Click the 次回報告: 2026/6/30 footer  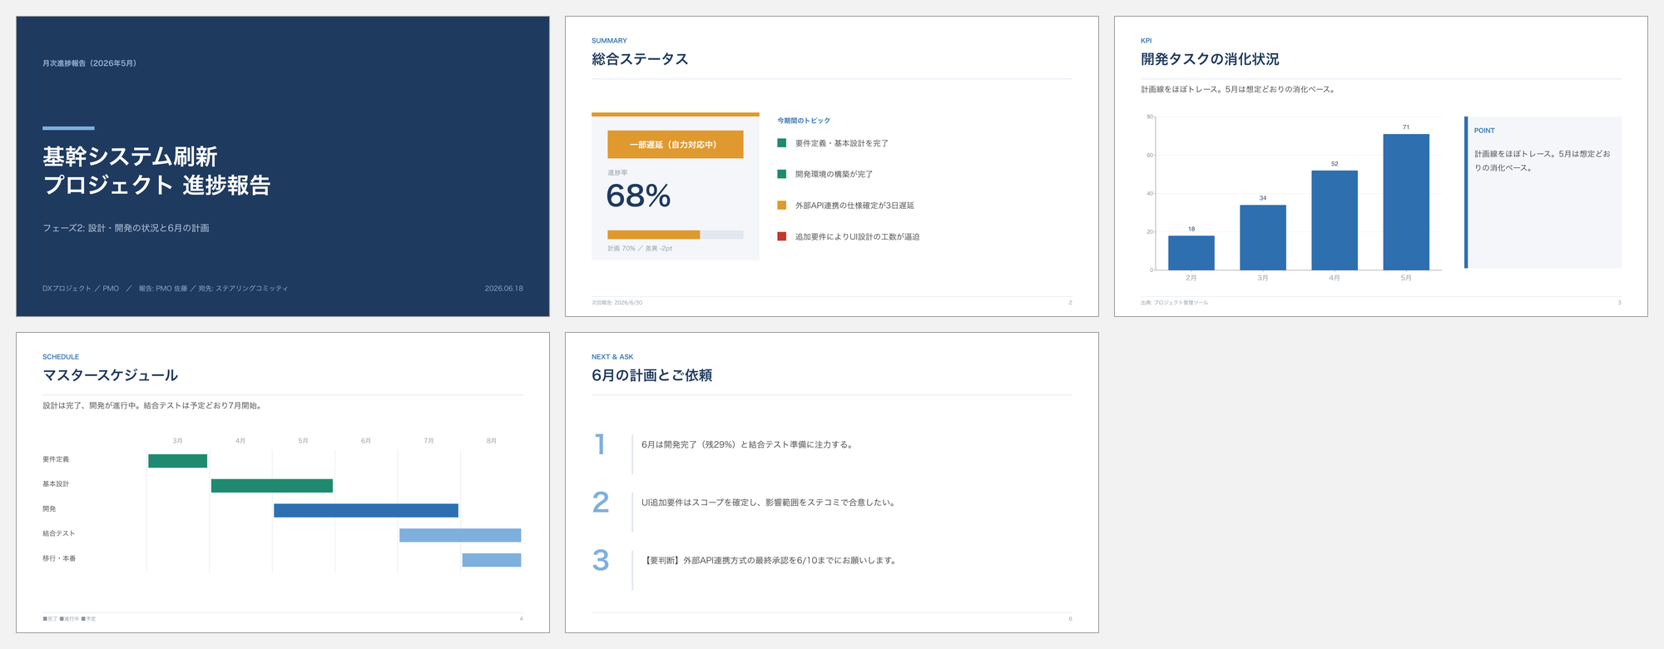(617, 303)
